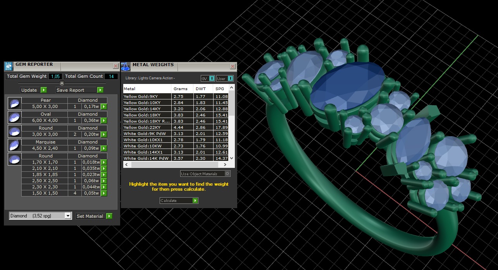Viewport: 498px width, 270px height.
Task: Click the Marquise gem shape thumbnail
Action: (14, 145)
